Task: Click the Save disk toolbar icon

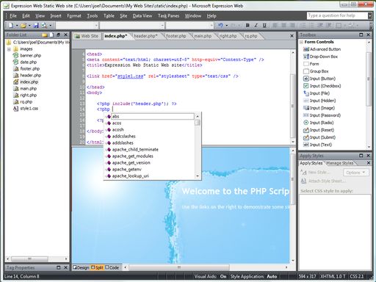Action: tap(36, 25)
